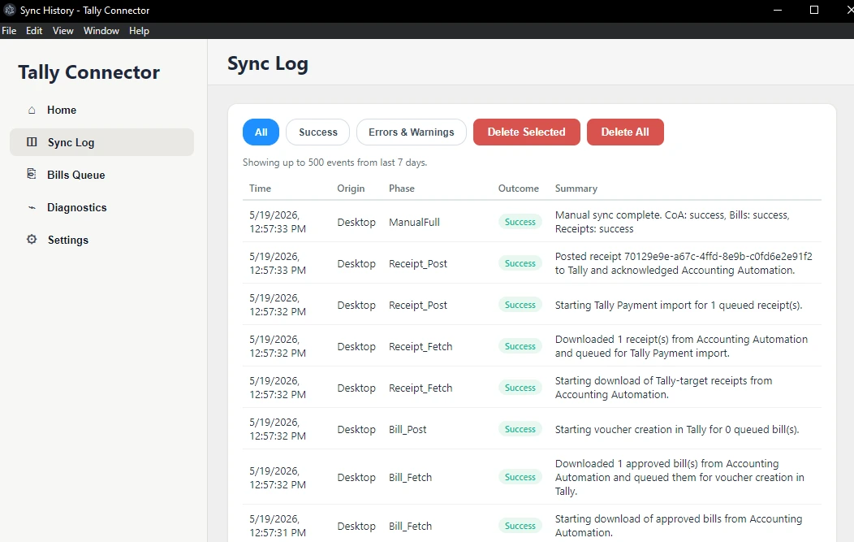The image size is (854, 542).
Task: Click Desktop origin in the ManualFull row
Action: pyautogui.click(x=356, y=222)
